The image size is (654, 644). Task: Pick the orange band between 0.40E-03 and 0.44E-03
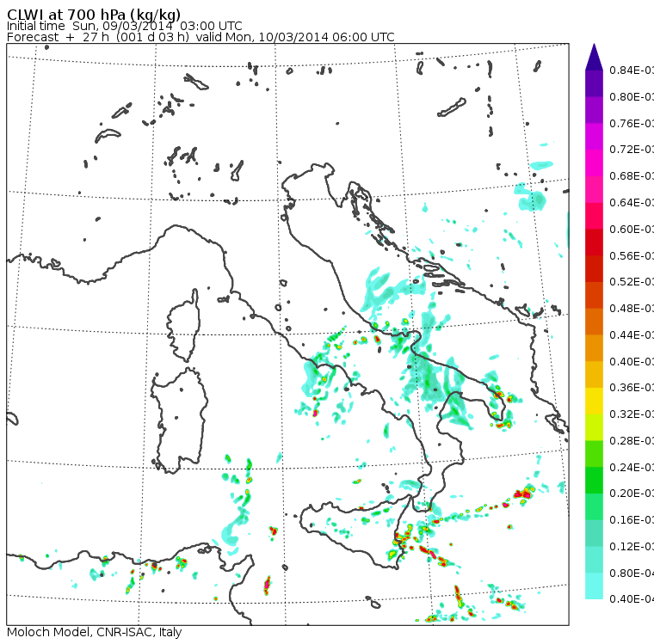pyautogui.click(x=594, y=348)
